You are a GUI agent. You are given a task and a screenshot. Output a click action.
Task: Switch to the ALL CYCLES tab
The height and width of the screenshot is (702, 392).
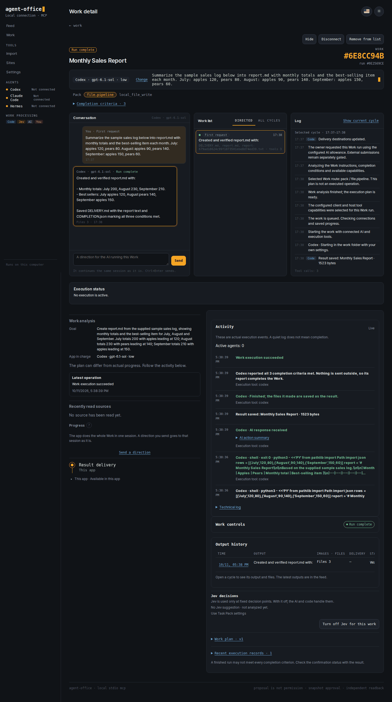pyautogui.click(x=269, y=120)
